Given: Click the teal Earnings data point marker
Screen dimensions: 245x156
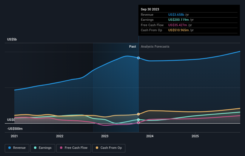Looking at the screenshot, I should click(138, 120).
